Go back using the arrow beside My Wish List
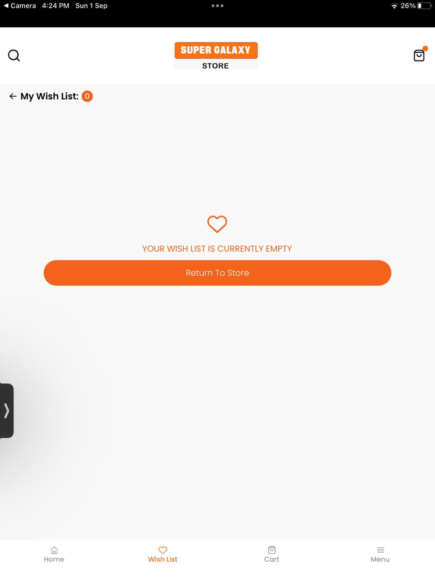Viewport: 435px width, 581px height. (x=13, y=96)
